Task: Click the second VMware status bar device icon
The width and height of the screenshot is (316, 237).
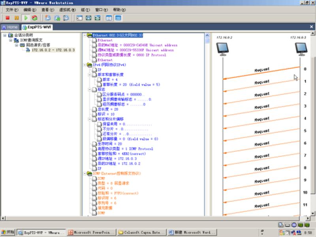Action: pos(288,225)
